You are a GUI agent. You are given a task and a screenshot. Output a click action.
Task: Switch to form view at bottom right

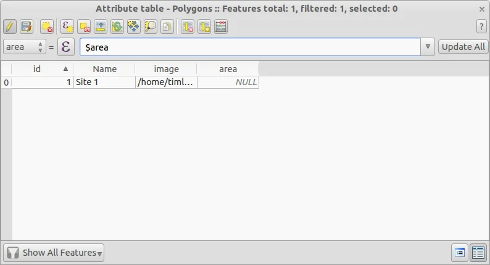tap(460, 252)
